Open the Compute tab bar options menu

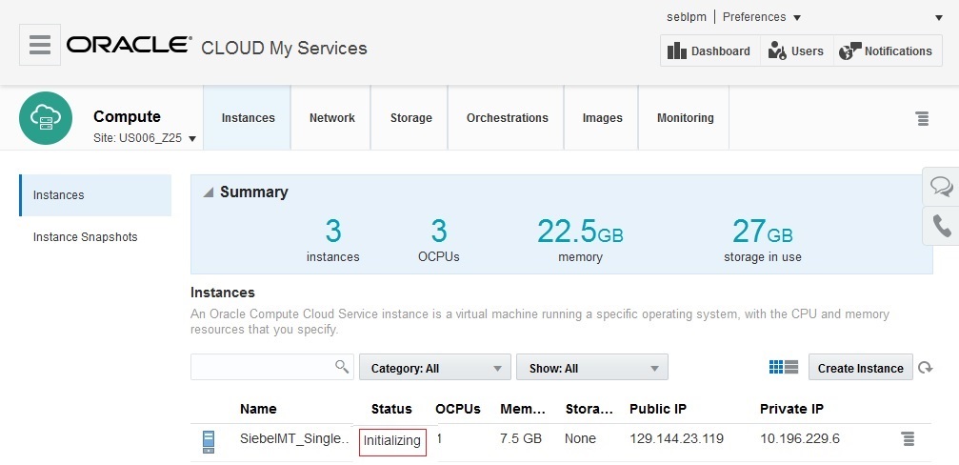pyautogui.click(x=922, y=118)
